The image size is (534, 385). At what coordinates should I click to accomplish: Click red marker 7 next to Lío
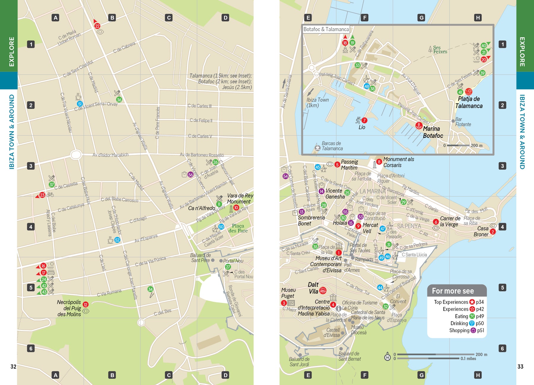pyautogui.click(x=364, y=120)
